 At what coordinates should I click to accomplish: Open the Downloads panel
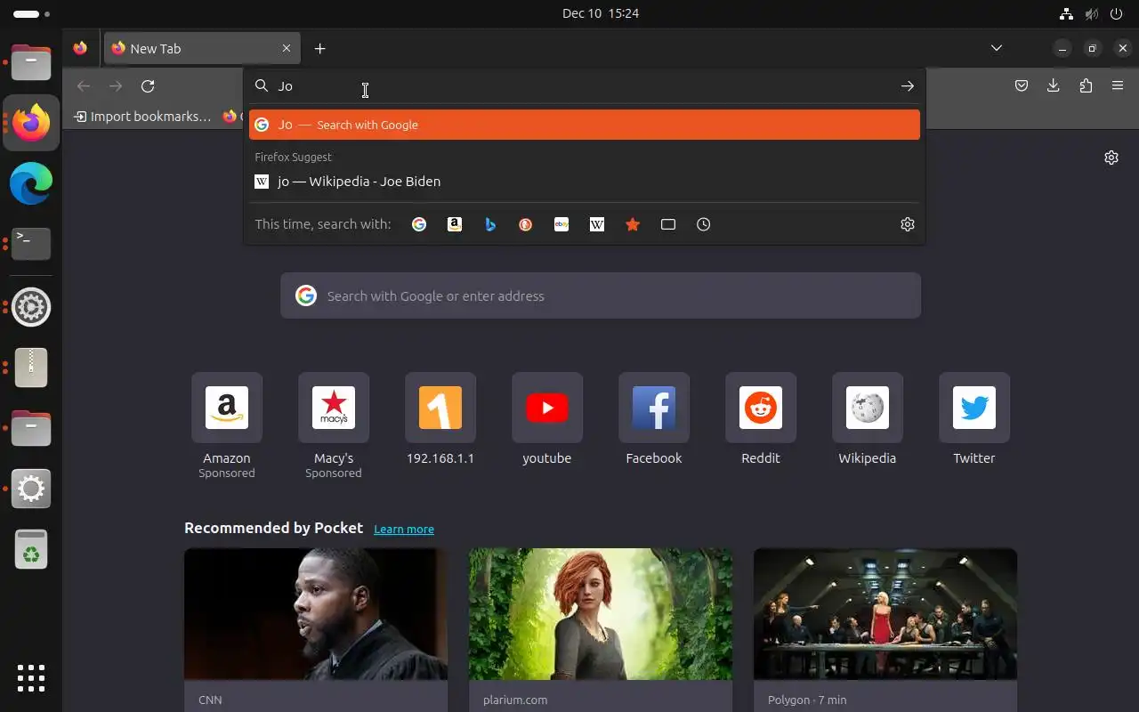(1054, 86)
